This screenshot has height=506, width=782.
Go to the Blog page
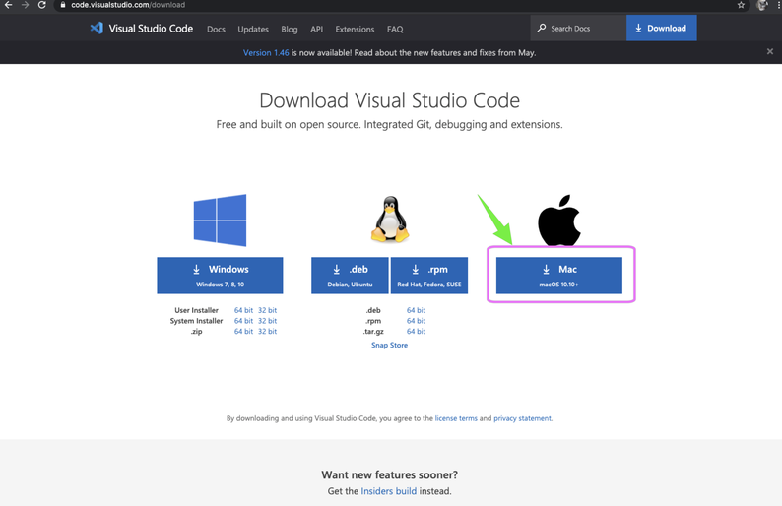[289, 30]
